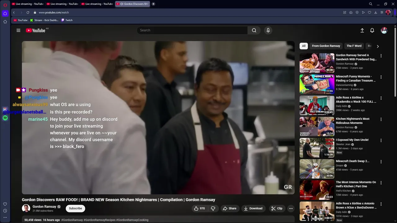Open options for 'Adin Ross x 6ix9ine x Antonio Brown'

coord(381,204)
